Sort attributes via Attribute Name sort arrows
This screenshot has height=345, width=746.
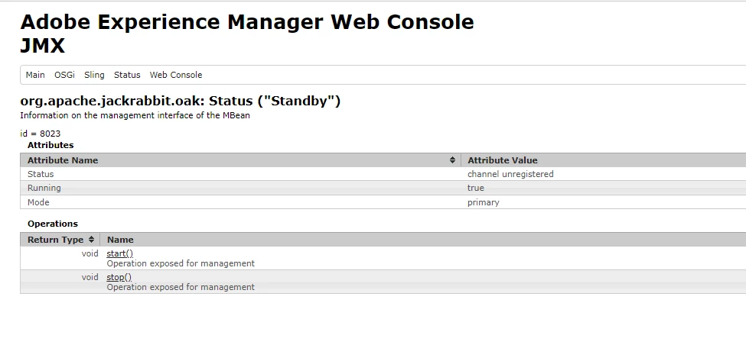pyautogui.click(x=452, y=160)
